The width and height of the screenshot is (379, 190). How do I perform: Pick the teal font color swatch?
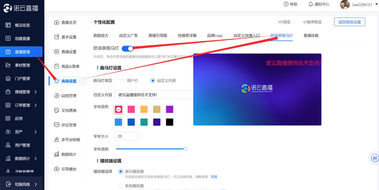pyautogui.click(x=144, y=122)
